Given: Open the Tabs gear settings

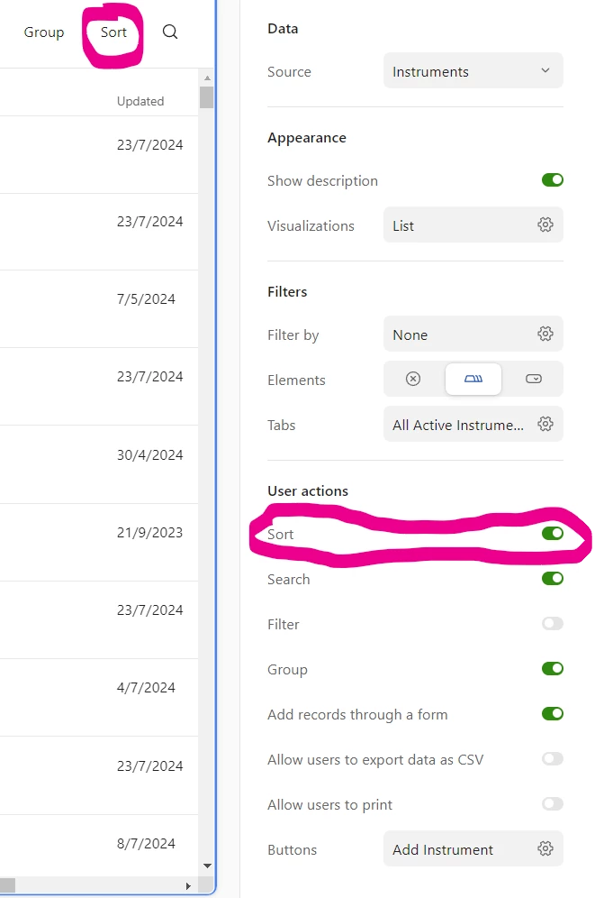Looking at the screenshot, I should (x=545, y=424).
